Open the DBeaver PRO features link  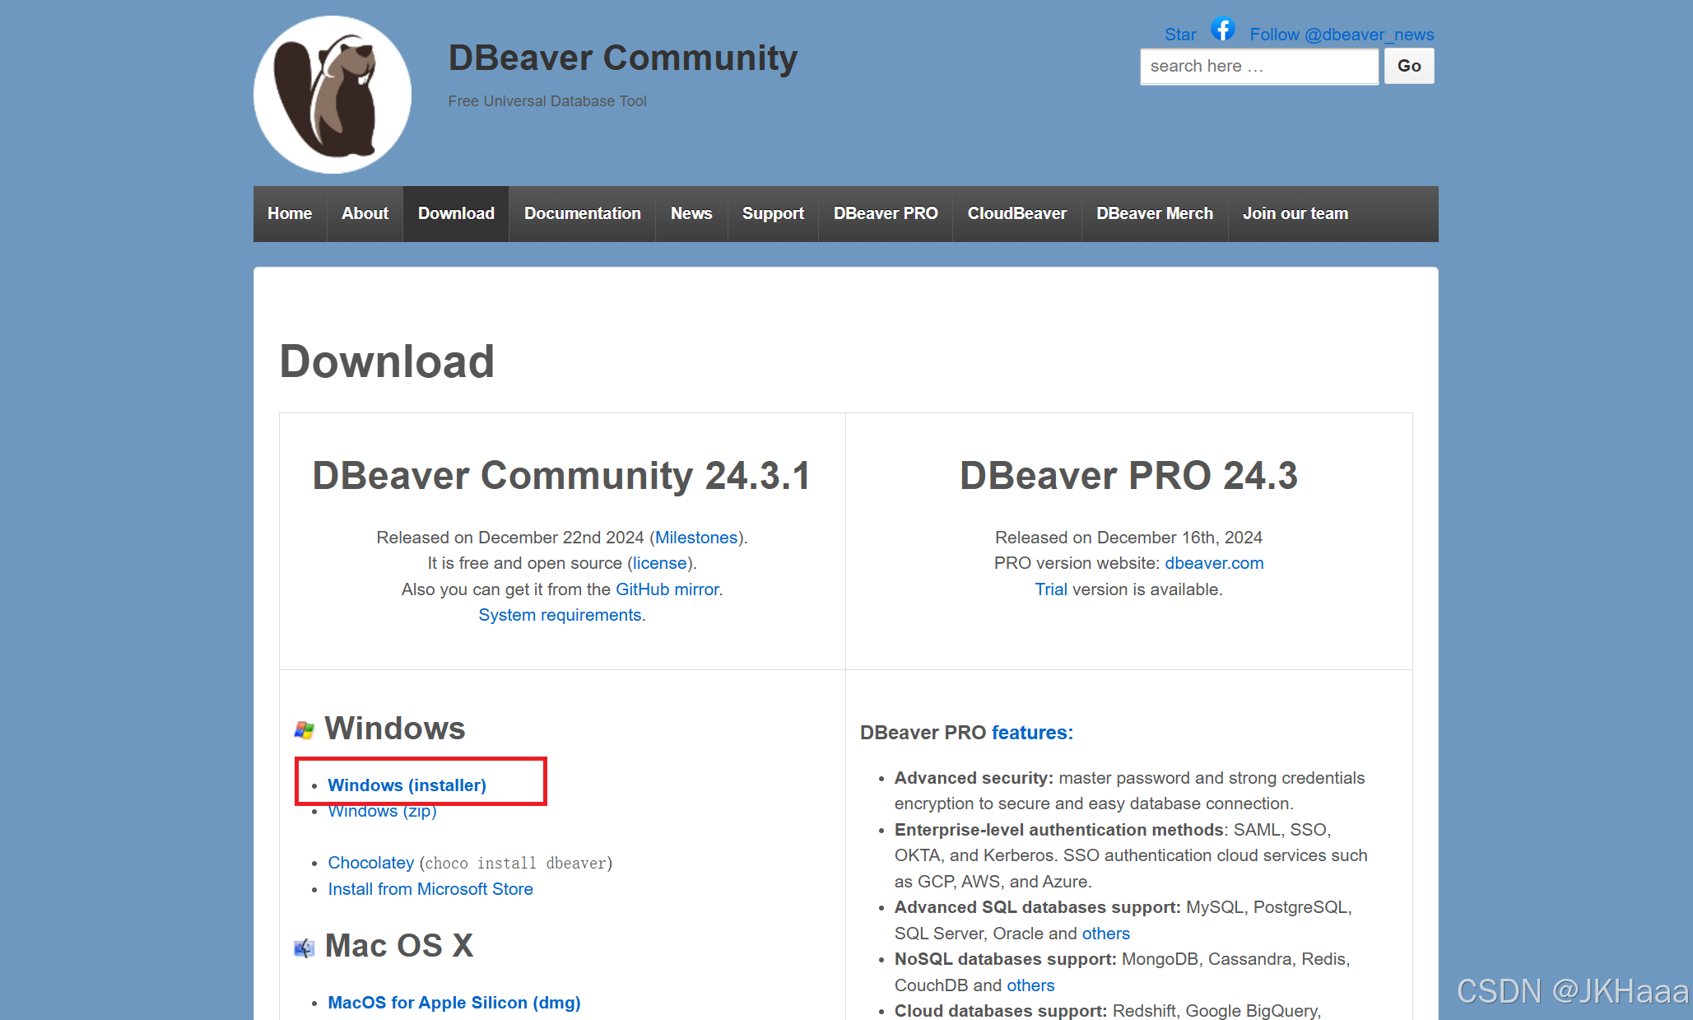1032,733
